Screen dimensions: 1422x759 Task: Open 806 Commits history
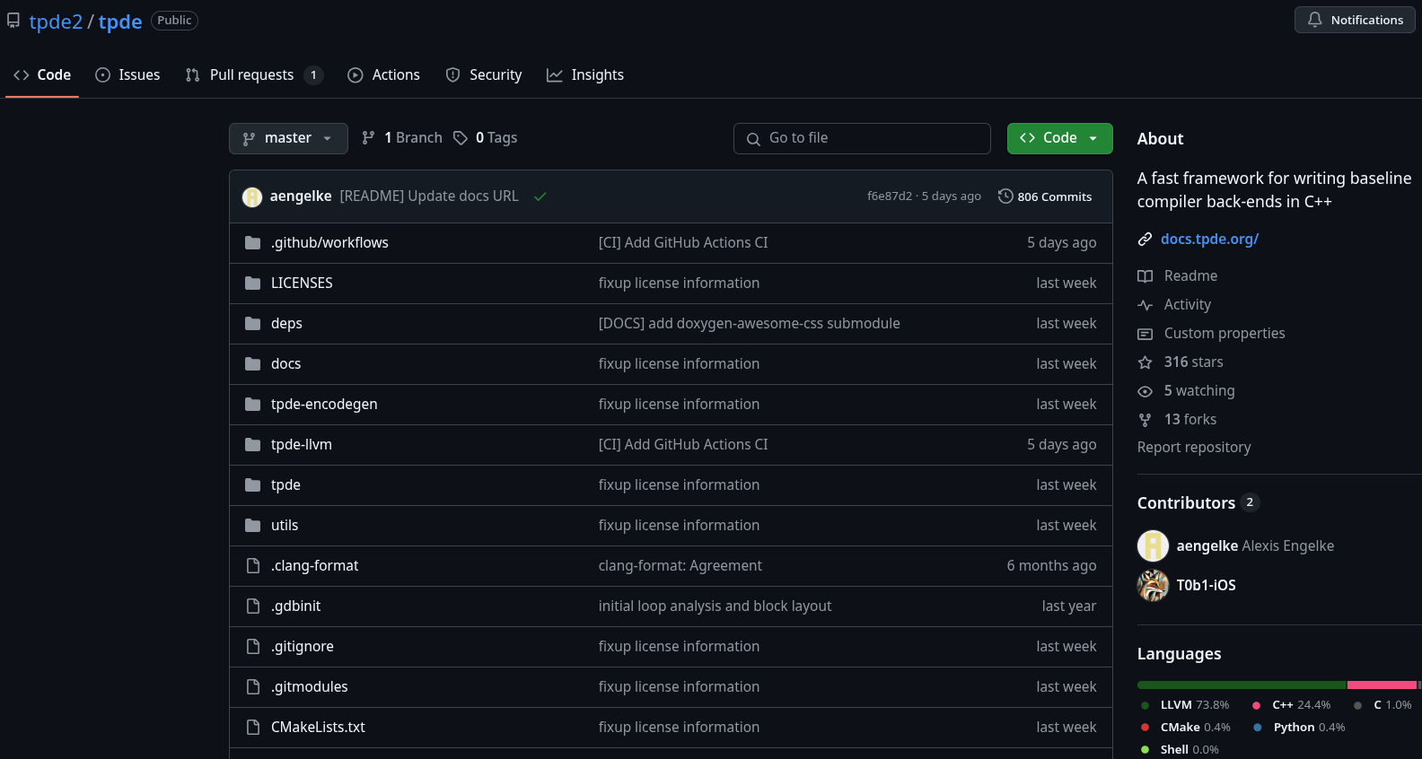[1045, 196]
